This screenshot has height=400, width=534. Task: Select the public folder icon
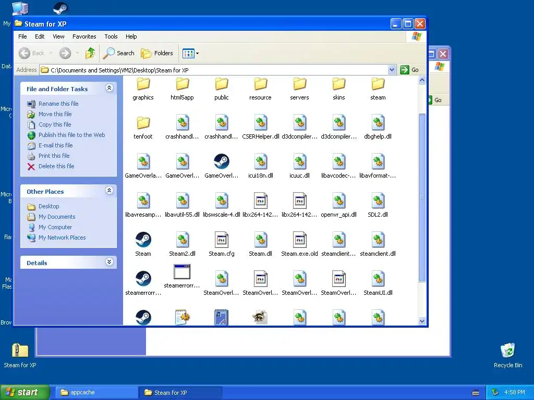point(221,84)
